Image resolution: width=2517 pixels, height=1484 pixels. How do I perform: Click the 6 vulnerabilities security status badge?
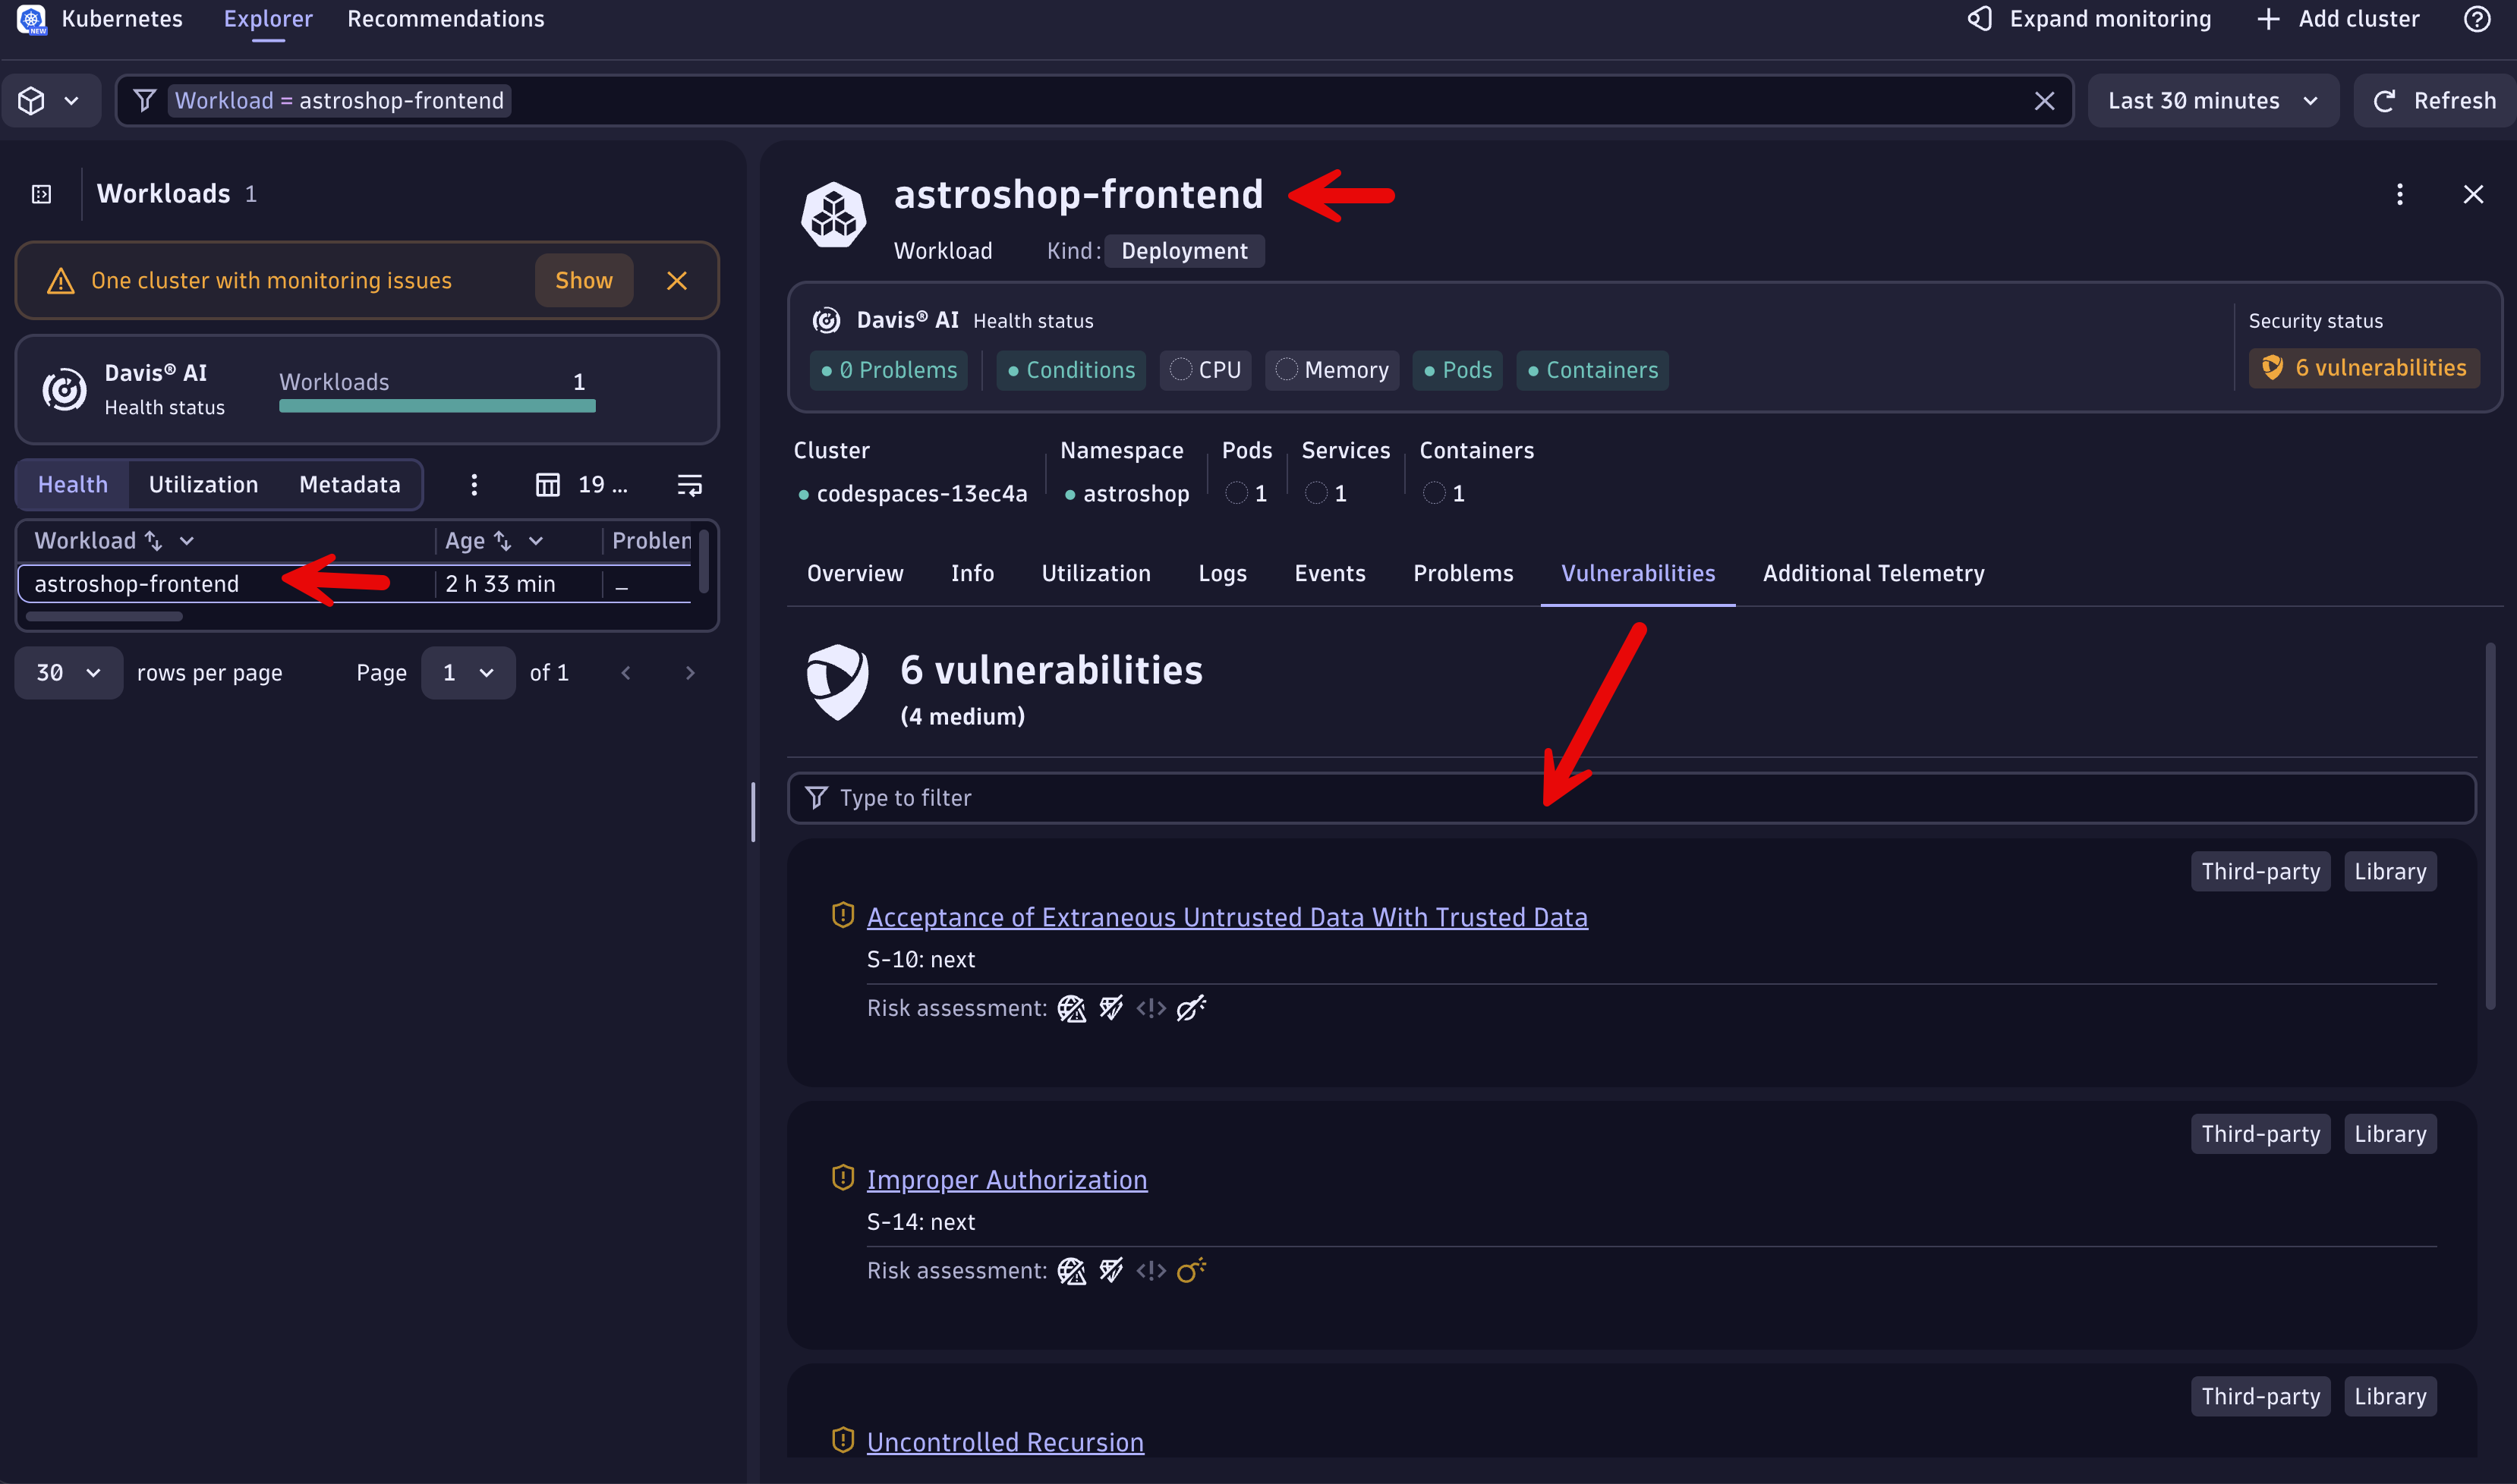[2365, 368]
